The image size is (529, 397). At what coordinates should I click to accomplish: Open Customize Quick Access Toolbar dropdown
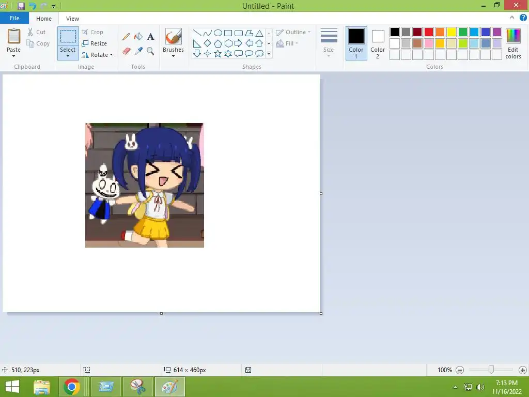tap(53, 6)
